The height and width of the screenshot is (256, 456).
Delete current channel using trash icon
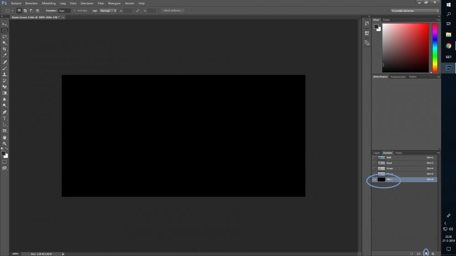pyautogui.click(x=433, y=253)
